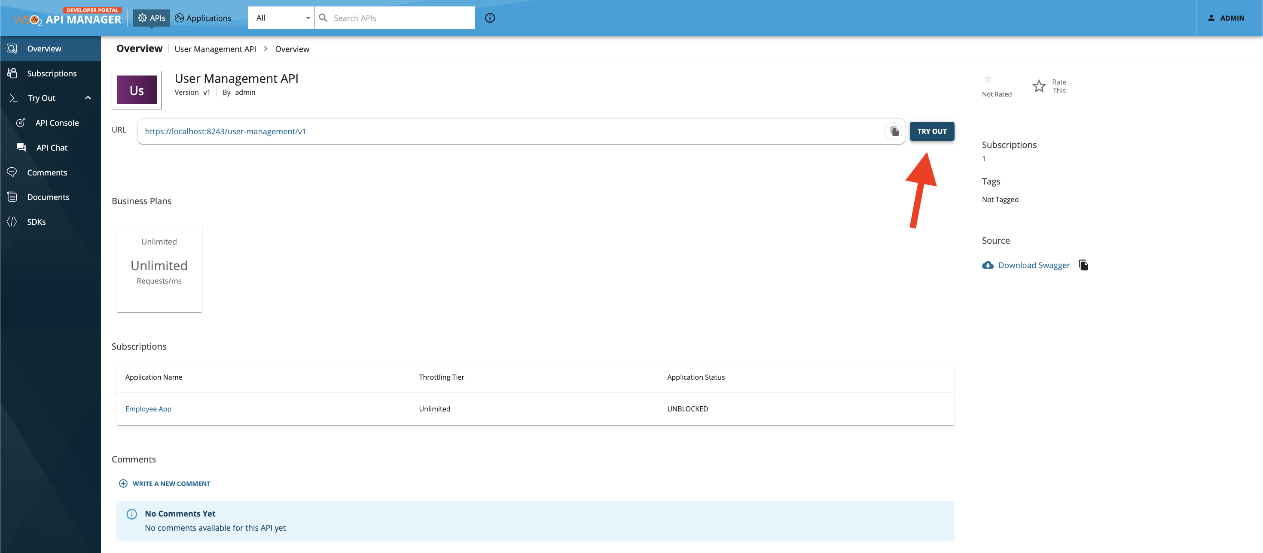Click the purple Us API thumbnail
This screenshot has width=1263, height=553.
136,90
